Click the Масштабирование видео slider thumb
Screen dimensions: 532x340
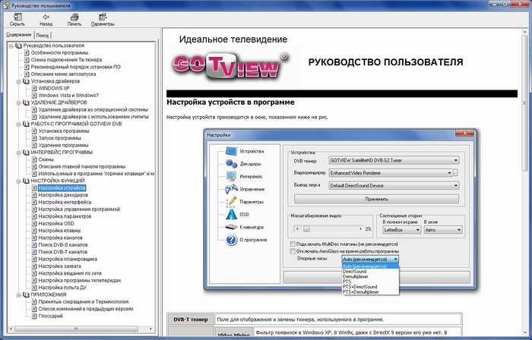pyautogui.click(x=306, y=229)
